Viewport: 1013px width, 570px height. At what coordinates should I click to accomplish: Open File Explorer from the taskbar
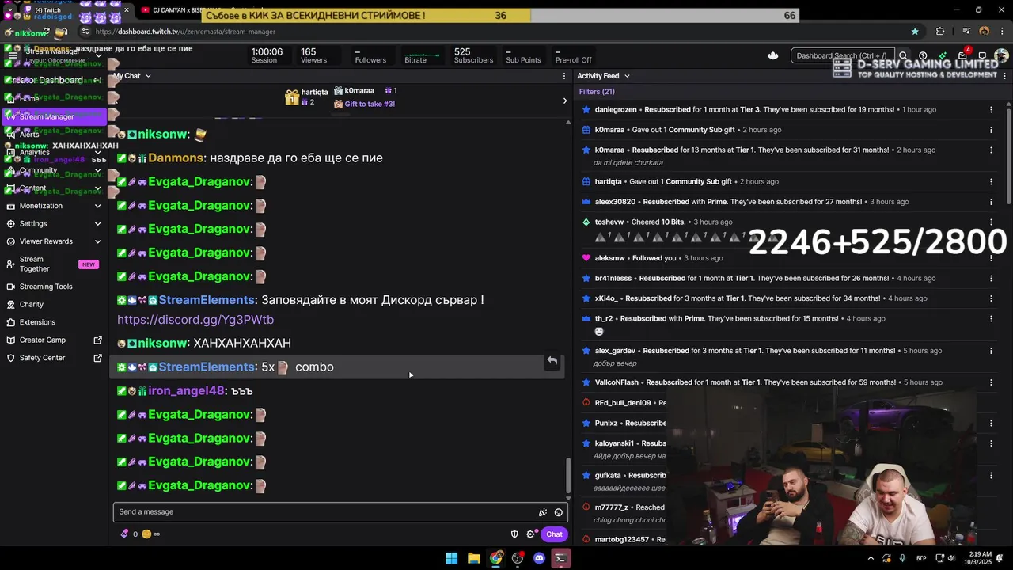point(473,558)
